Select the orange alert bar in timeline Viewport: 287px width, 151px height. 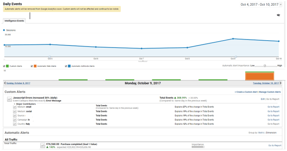(x=260, y=76)
